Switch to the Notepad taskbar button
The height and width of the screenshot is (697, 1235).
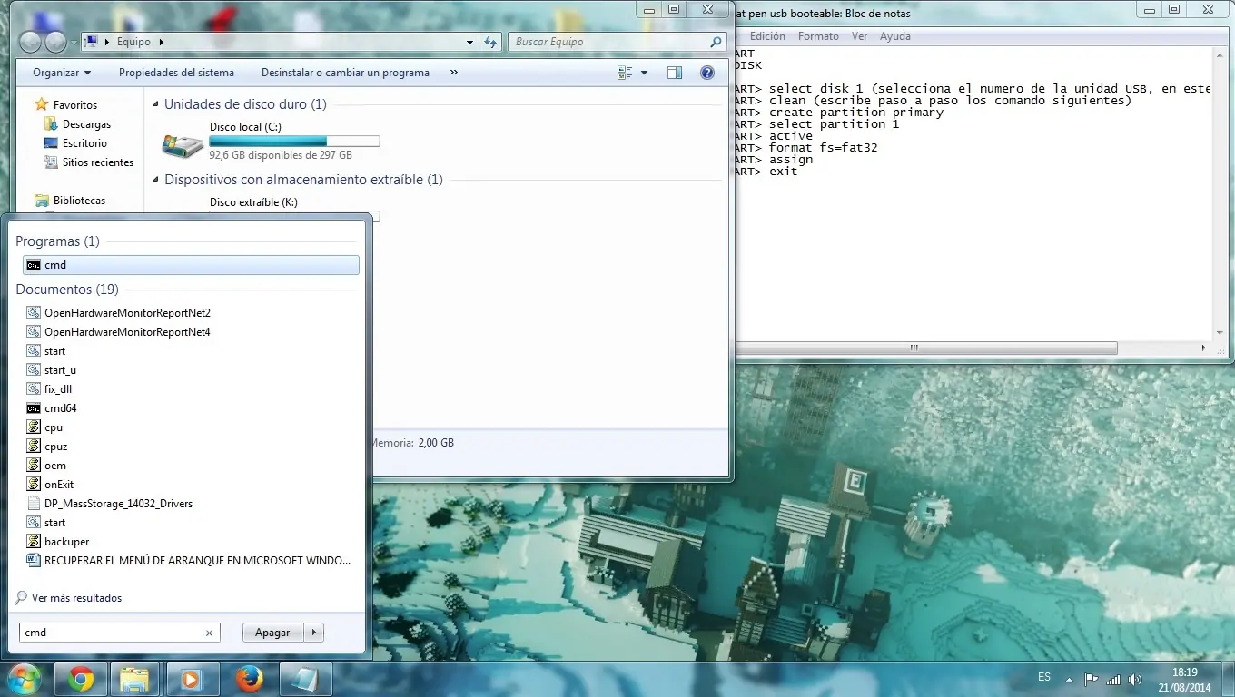(306, 679)
